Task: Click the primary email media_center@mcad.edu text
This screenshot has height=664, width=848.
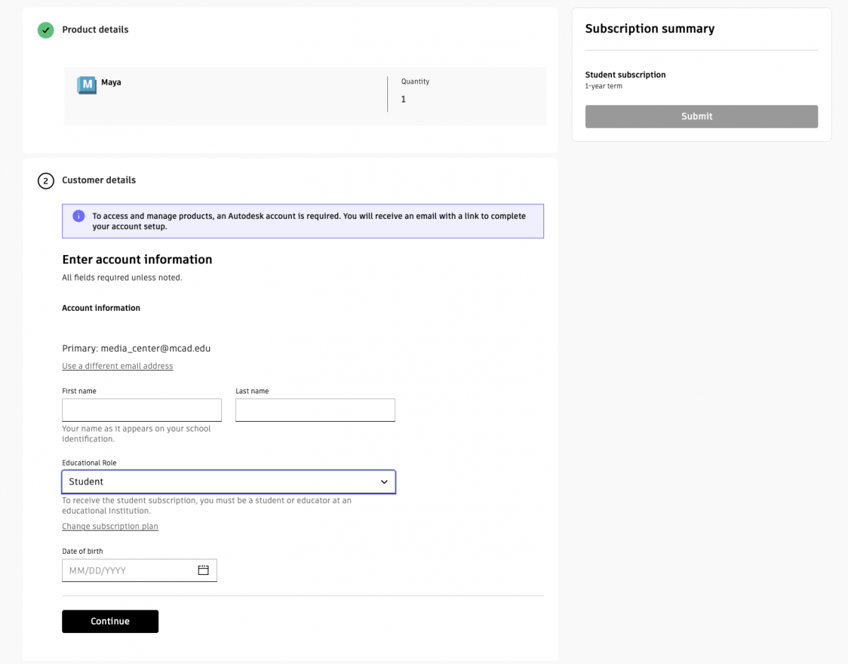Action: pyautogui.click(x=155, y=348)
